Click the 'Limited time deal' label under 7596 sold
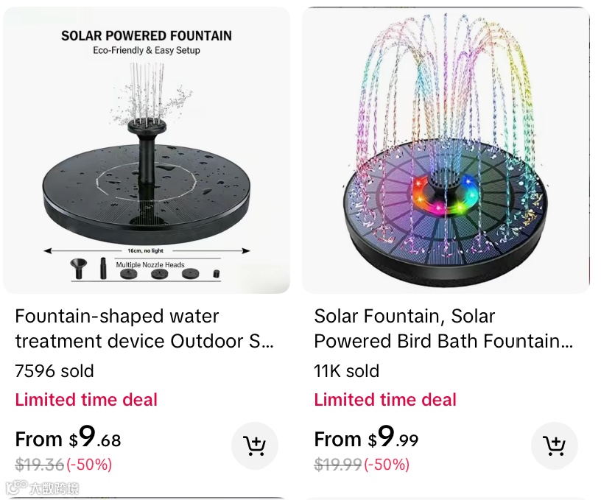Viewport: 601px width, 500px height. point(86,400)
